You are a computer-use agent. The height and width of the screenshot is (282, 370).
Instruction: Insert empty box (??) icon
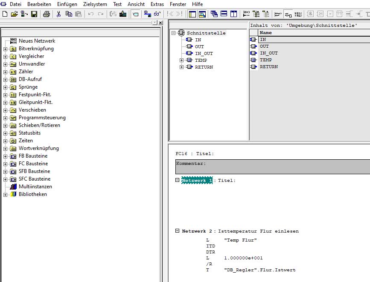[340, 14]
